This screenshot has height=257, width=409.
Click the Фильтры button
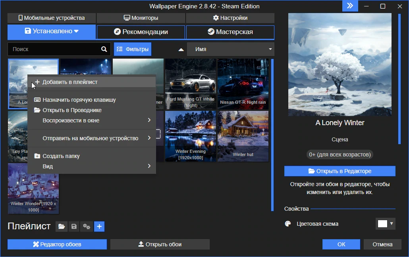pyautogui.click(x=133, y=49)
